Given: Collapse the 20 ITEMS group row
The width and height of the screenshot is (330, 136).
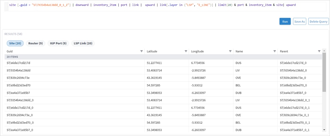Looking at the screenshot, I should (x=163, y=57).
